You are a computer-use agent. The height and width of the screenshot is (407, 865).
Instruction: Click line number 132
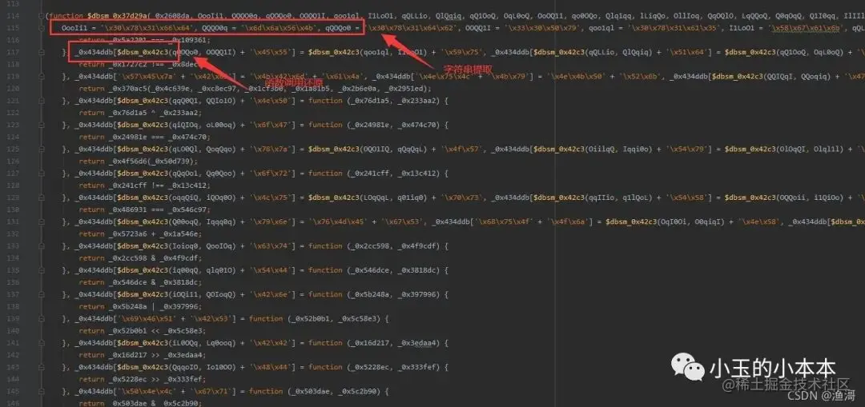click(x=12, y=233)
